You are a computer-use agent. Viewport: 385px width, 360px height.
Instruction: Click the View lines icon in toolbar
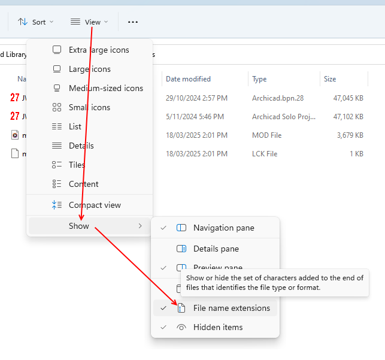tap(75, 22)
